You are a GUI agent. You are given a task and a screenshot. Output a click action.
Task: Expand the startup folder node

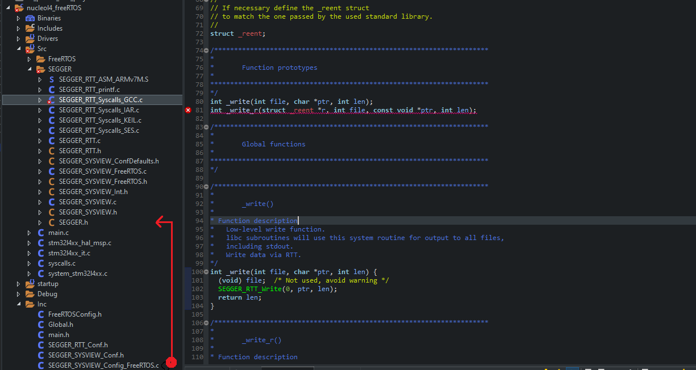tap(18, 284)
